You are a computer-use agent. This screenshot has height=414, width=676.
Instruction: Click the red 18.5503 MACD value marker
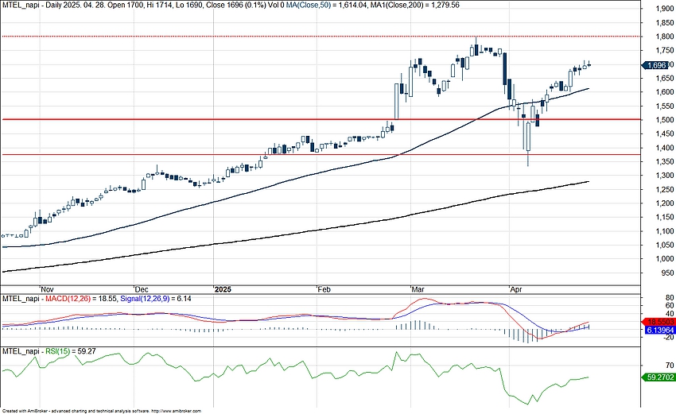point(658,322)
